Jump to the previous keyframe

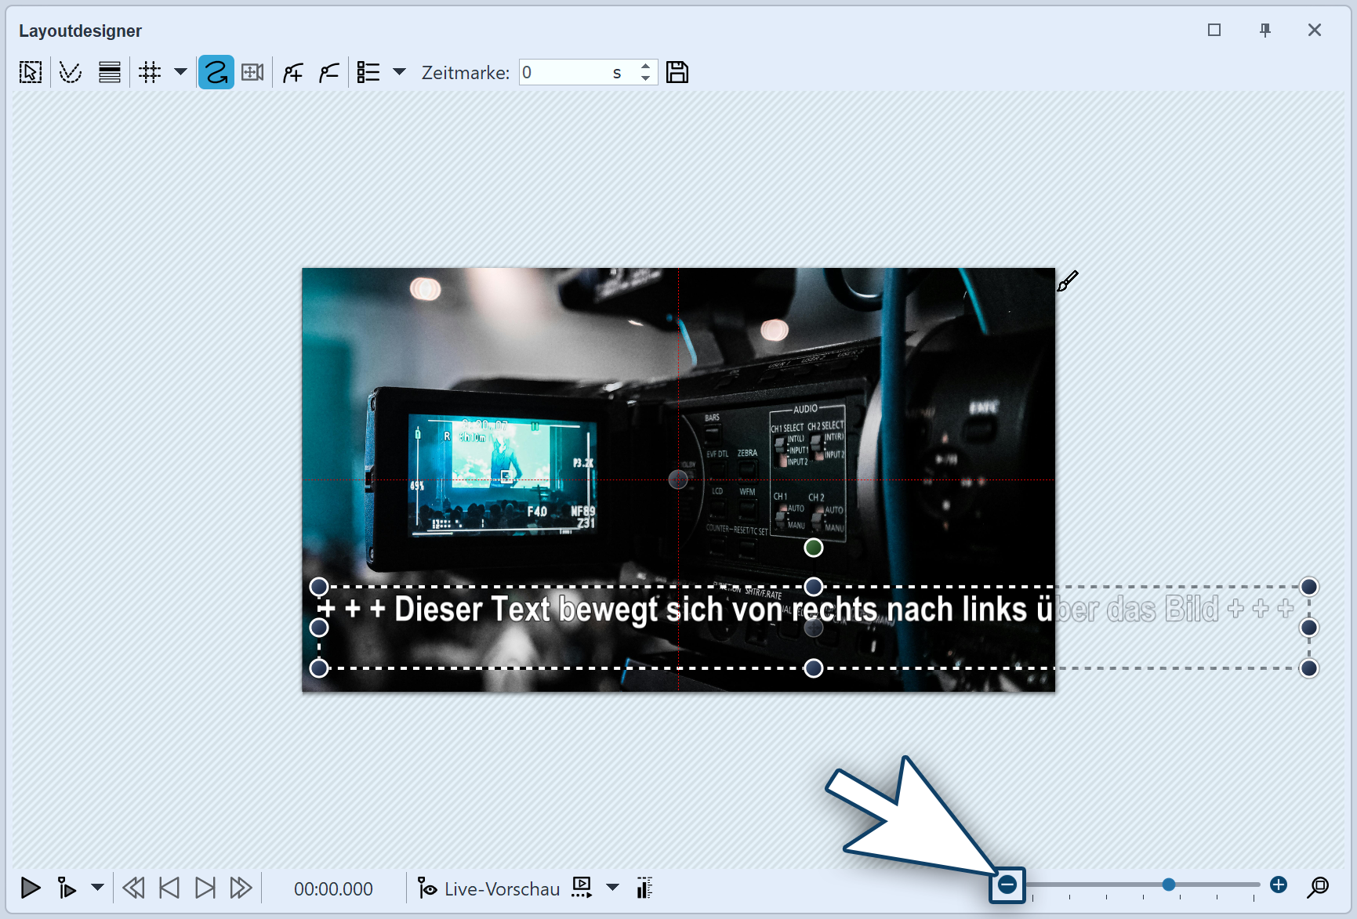(169, 888)
